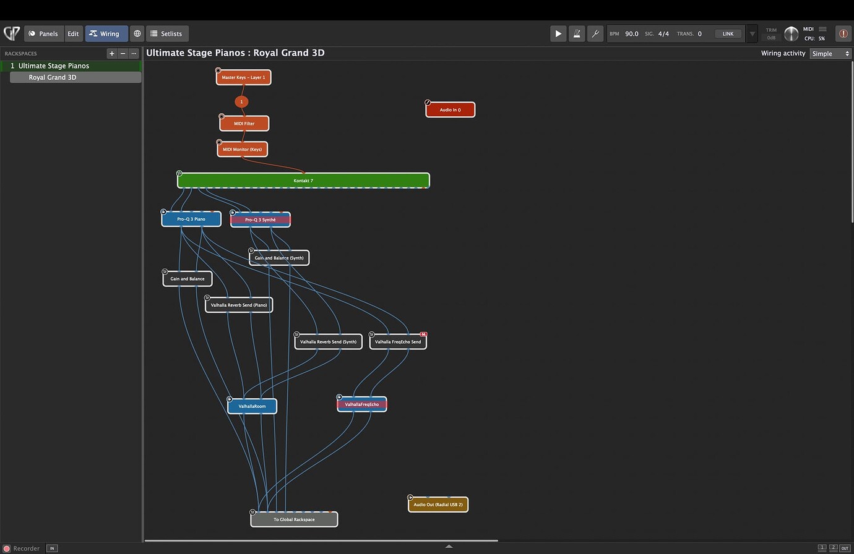Select the Royal Grand 3D variation
The image size is (854, 554).
click(x=75, y=77)
